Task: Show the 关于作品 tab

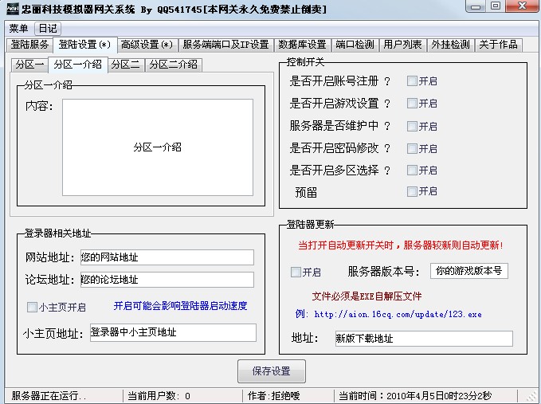Action: click(498, 45)
